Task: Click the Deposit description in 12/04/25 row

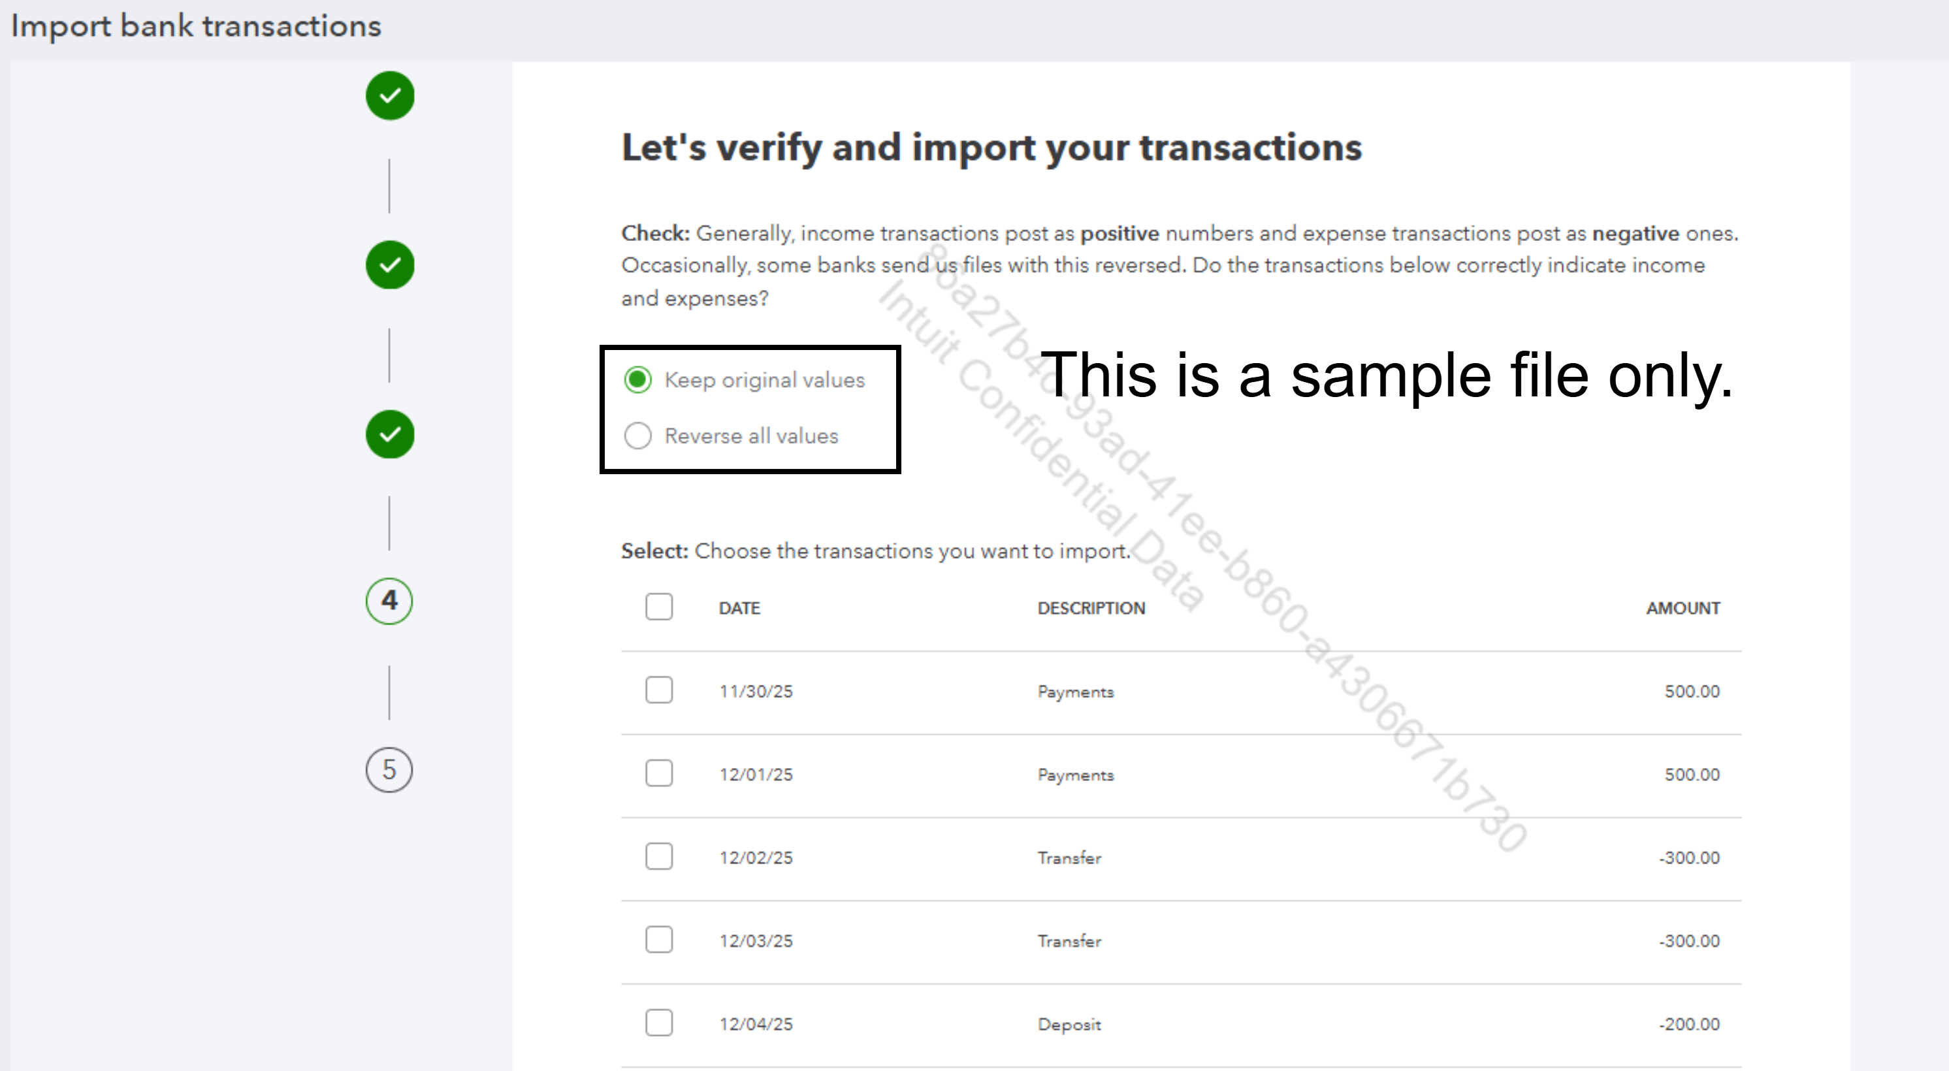Action: 1069,1024
